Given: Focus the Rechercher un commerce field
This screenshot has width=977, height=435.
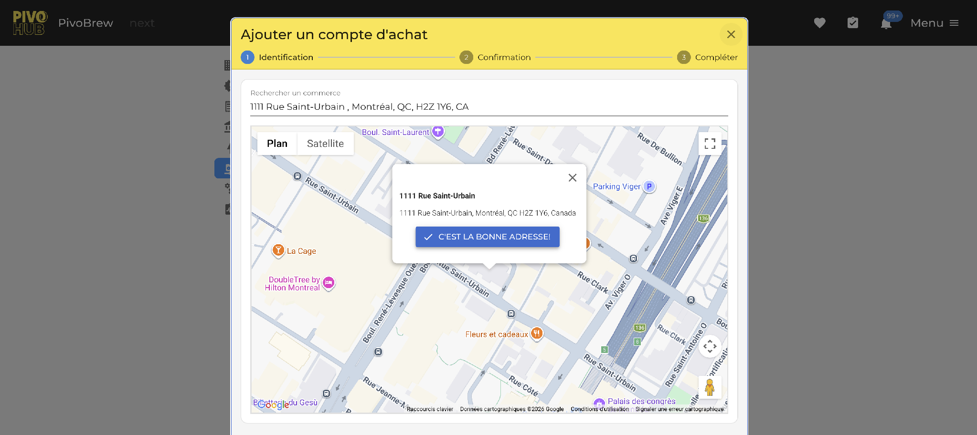Looking at the screenshot, I should point(489,107).
